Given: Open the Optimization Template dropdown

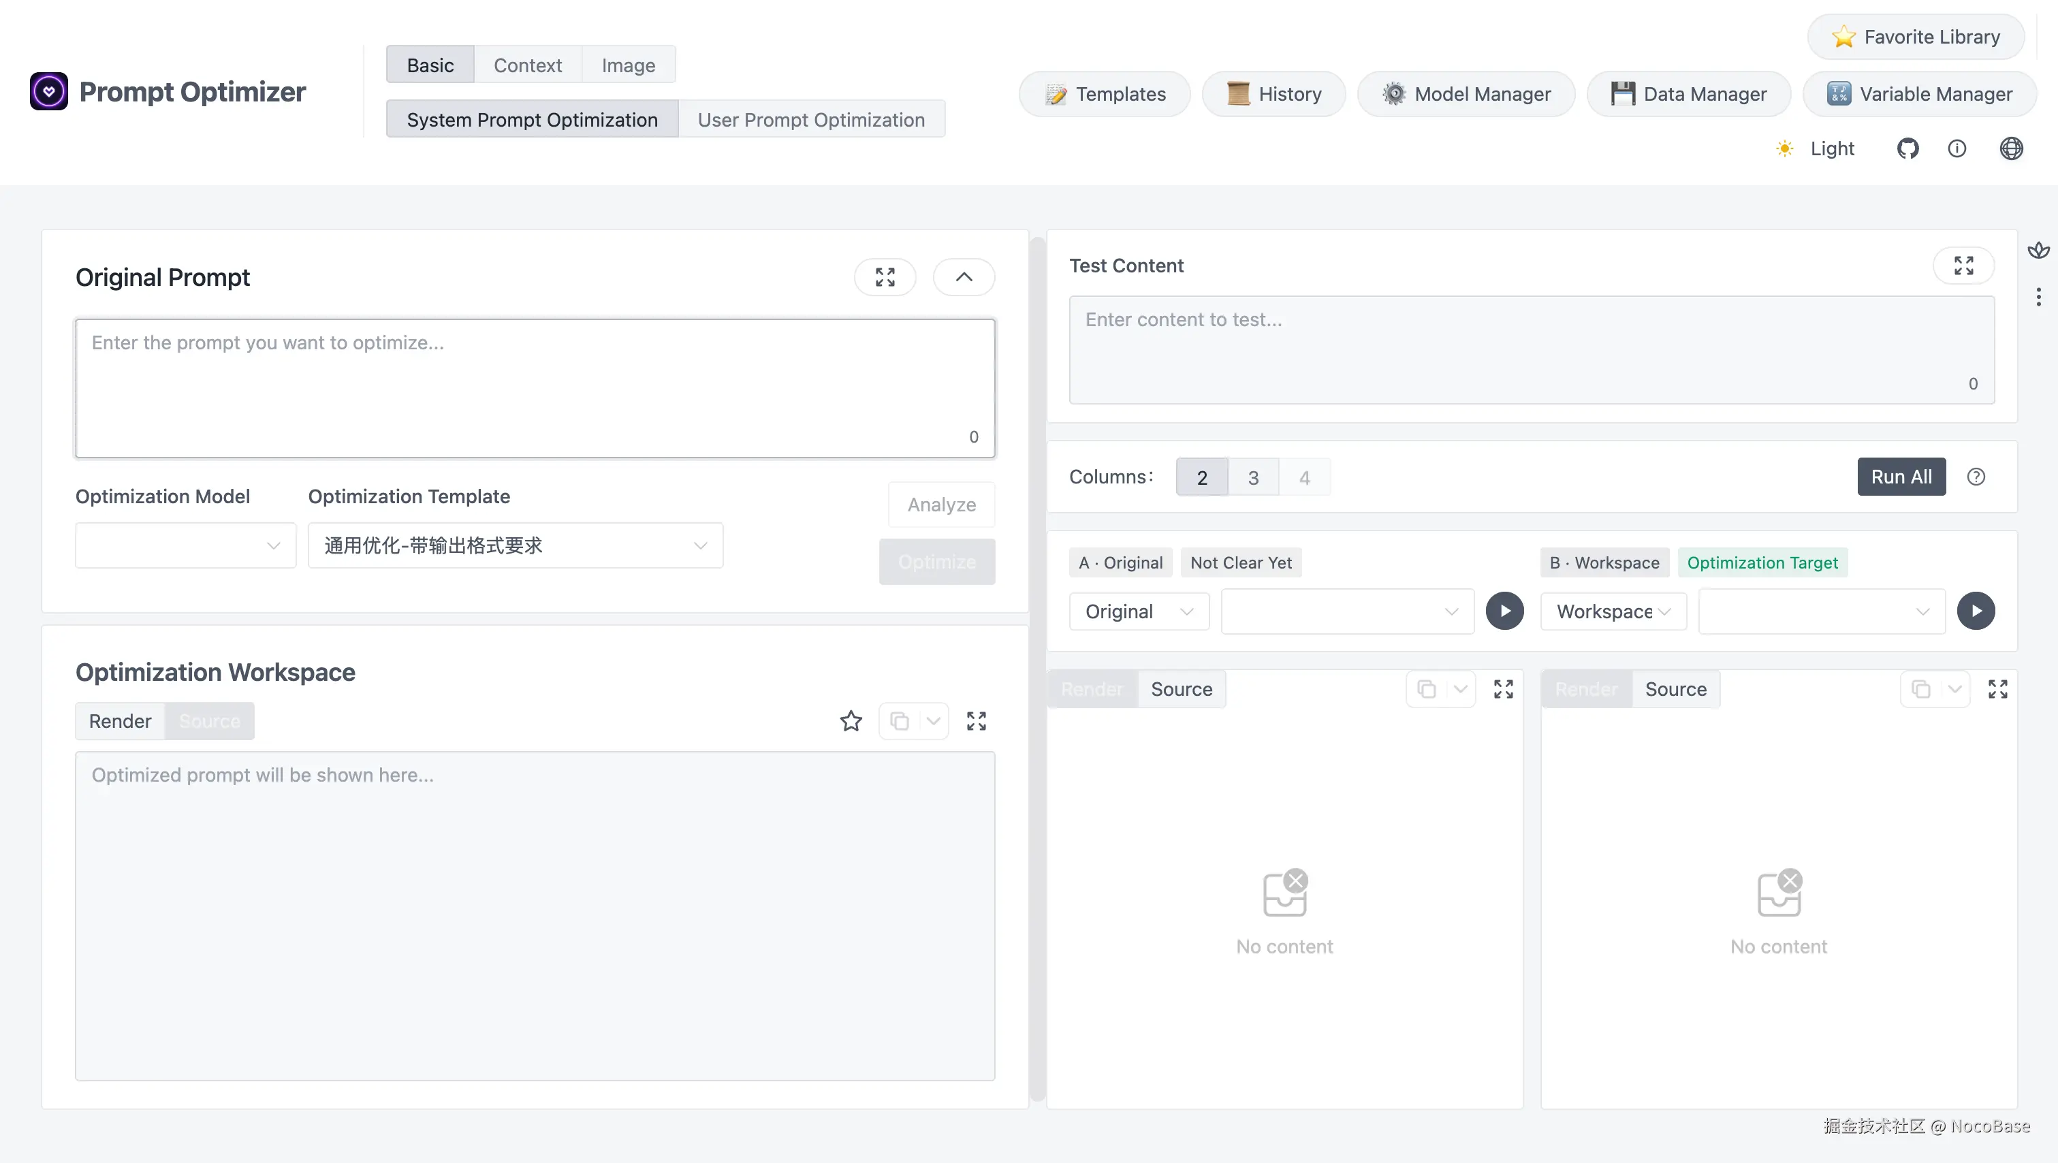Looking at the screenshot, I should click(516, 545).
